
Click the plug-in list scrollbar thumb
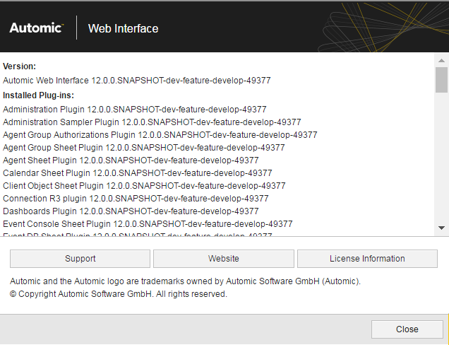click(x=441, y=80)
